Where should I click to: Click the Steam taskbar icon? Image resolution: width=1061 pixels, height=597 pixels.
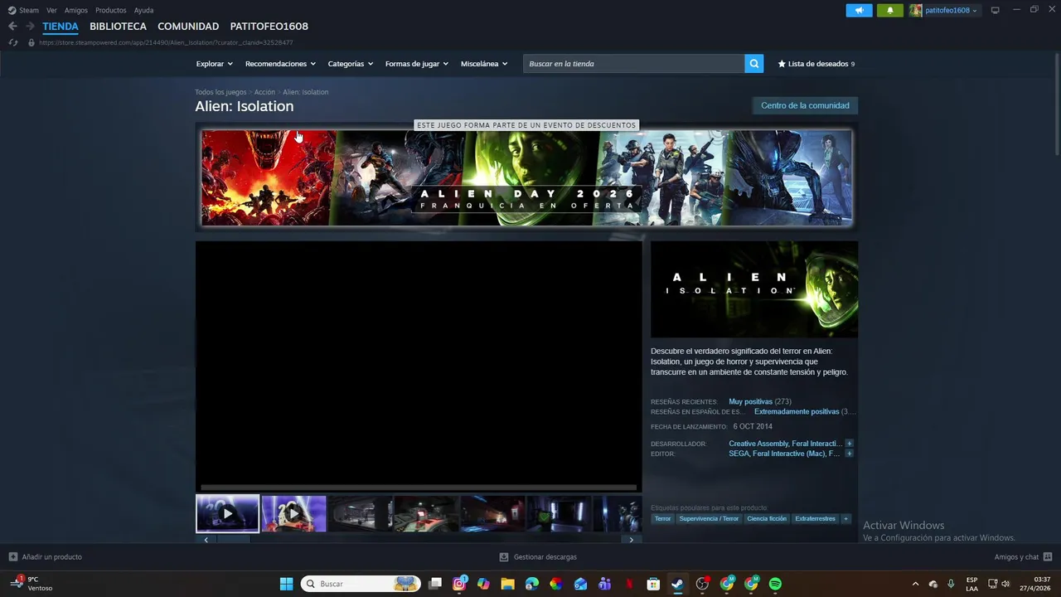(677, 584)
